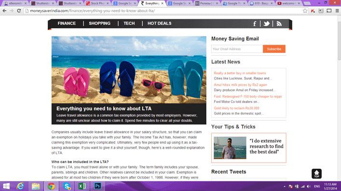Jump to top with the TOP arrow icon
Viewport: 341px width, 191px height.
pyautogui.click(x=316, y=174)
